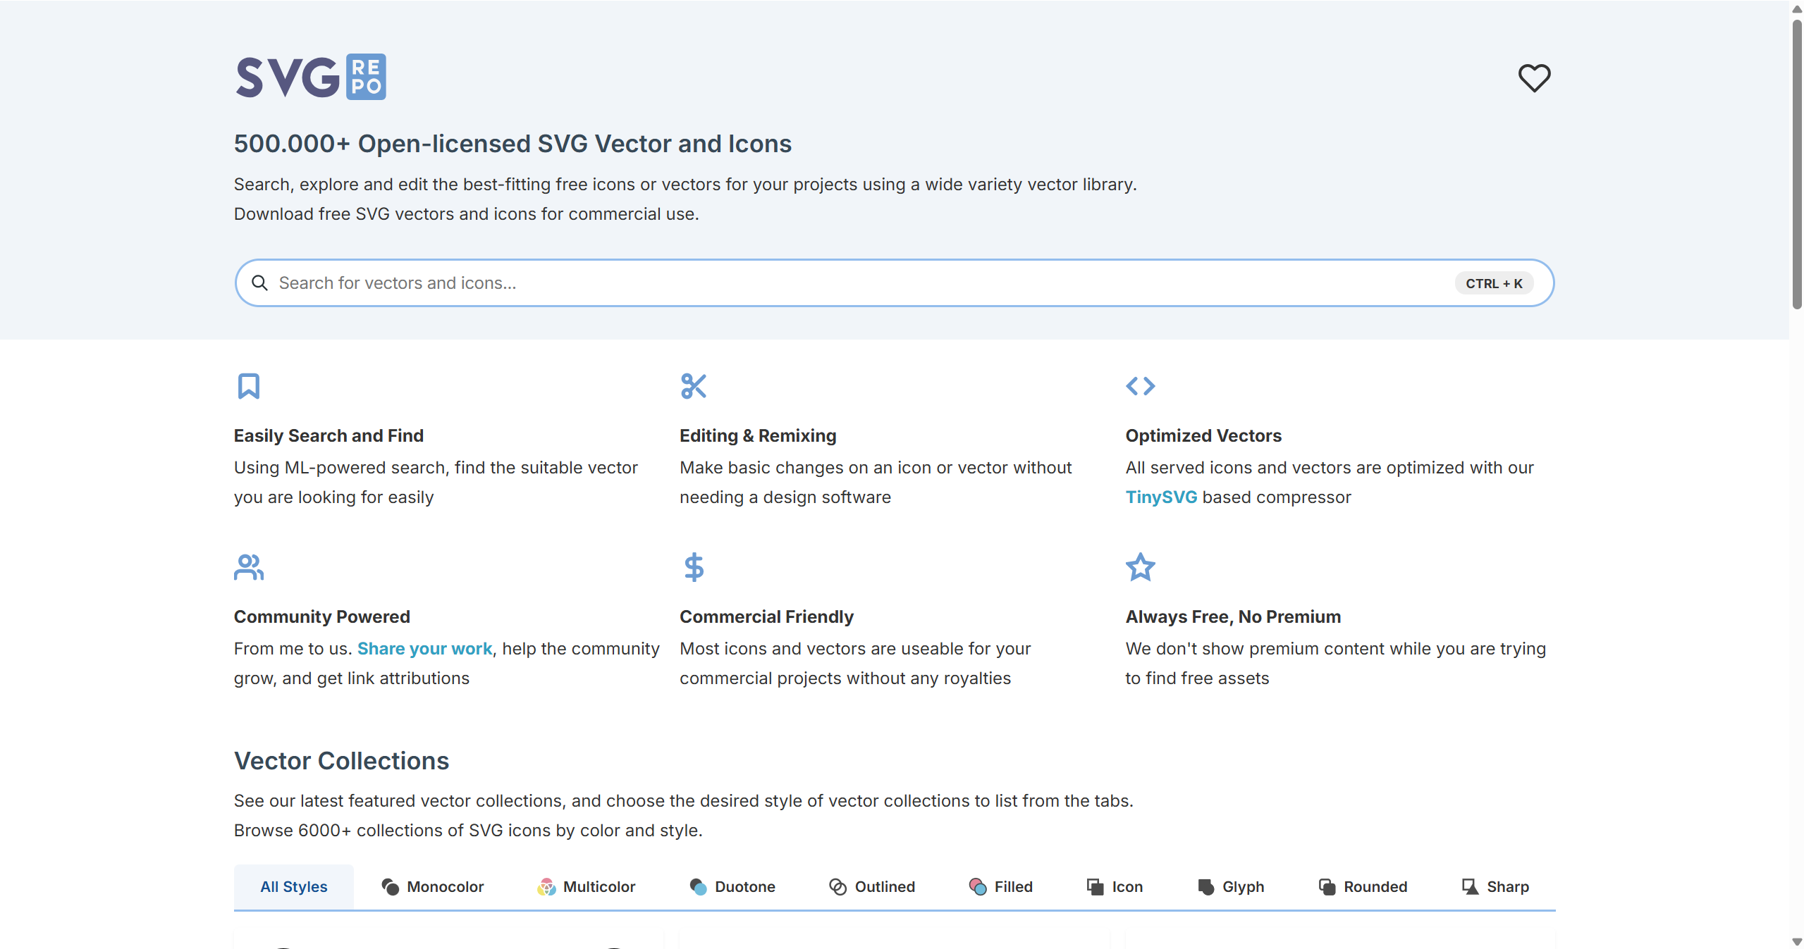Image resolution: width=1804 pixels, height=949 pixels.
Task: Select the Duotone collections tab
Action: point(732,887)
